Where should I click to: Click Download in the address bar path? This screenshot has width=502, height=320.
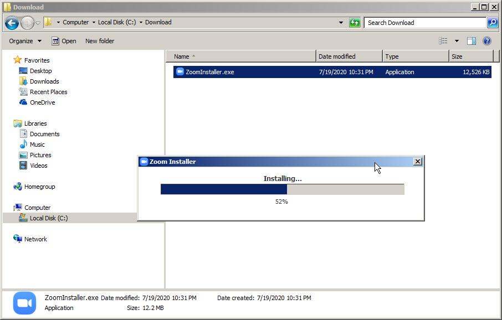[x=158, y=22]
